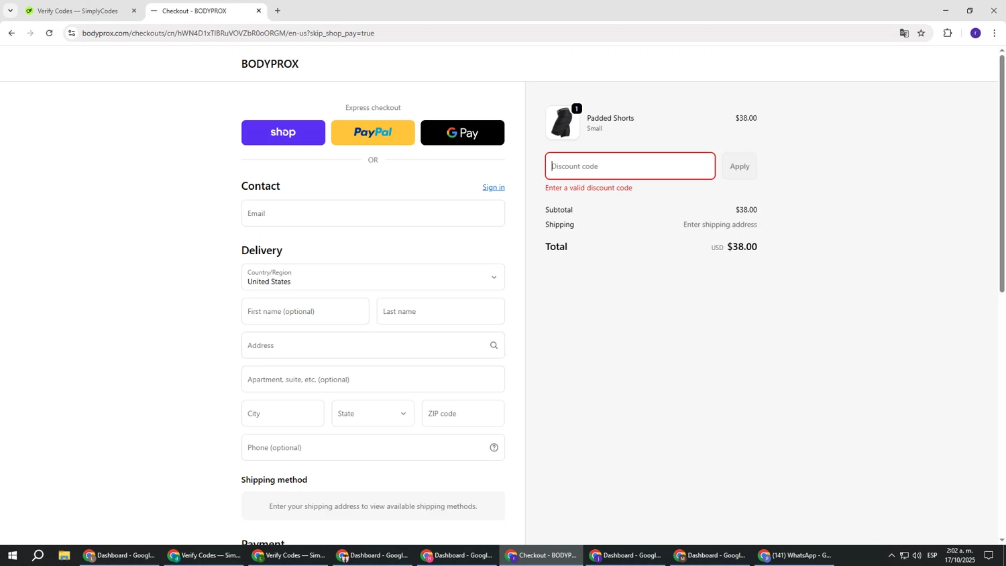1006x566 pixels.
Task: Click the BODYPROX store logo
Action: click(270, 64)
